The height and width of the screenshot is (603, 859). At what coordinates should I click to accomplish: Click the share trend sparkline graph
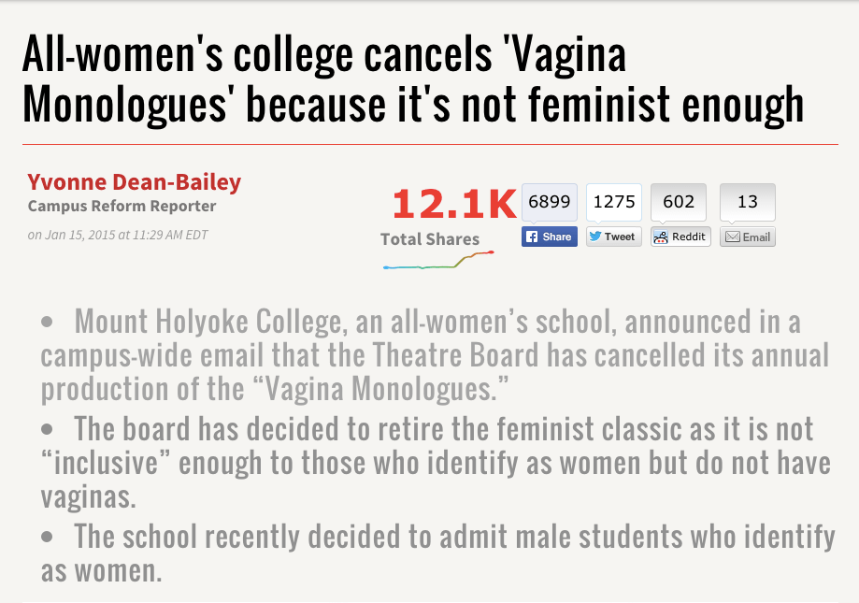pyautogui.click(x=438, y=263)
